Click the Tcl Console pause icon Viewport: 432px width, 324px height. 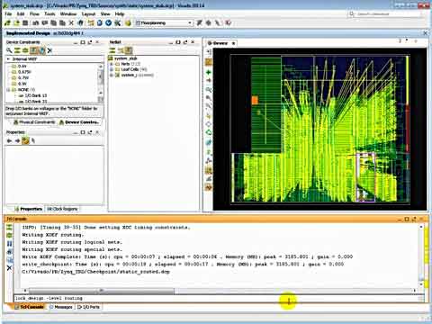[9, 243]
